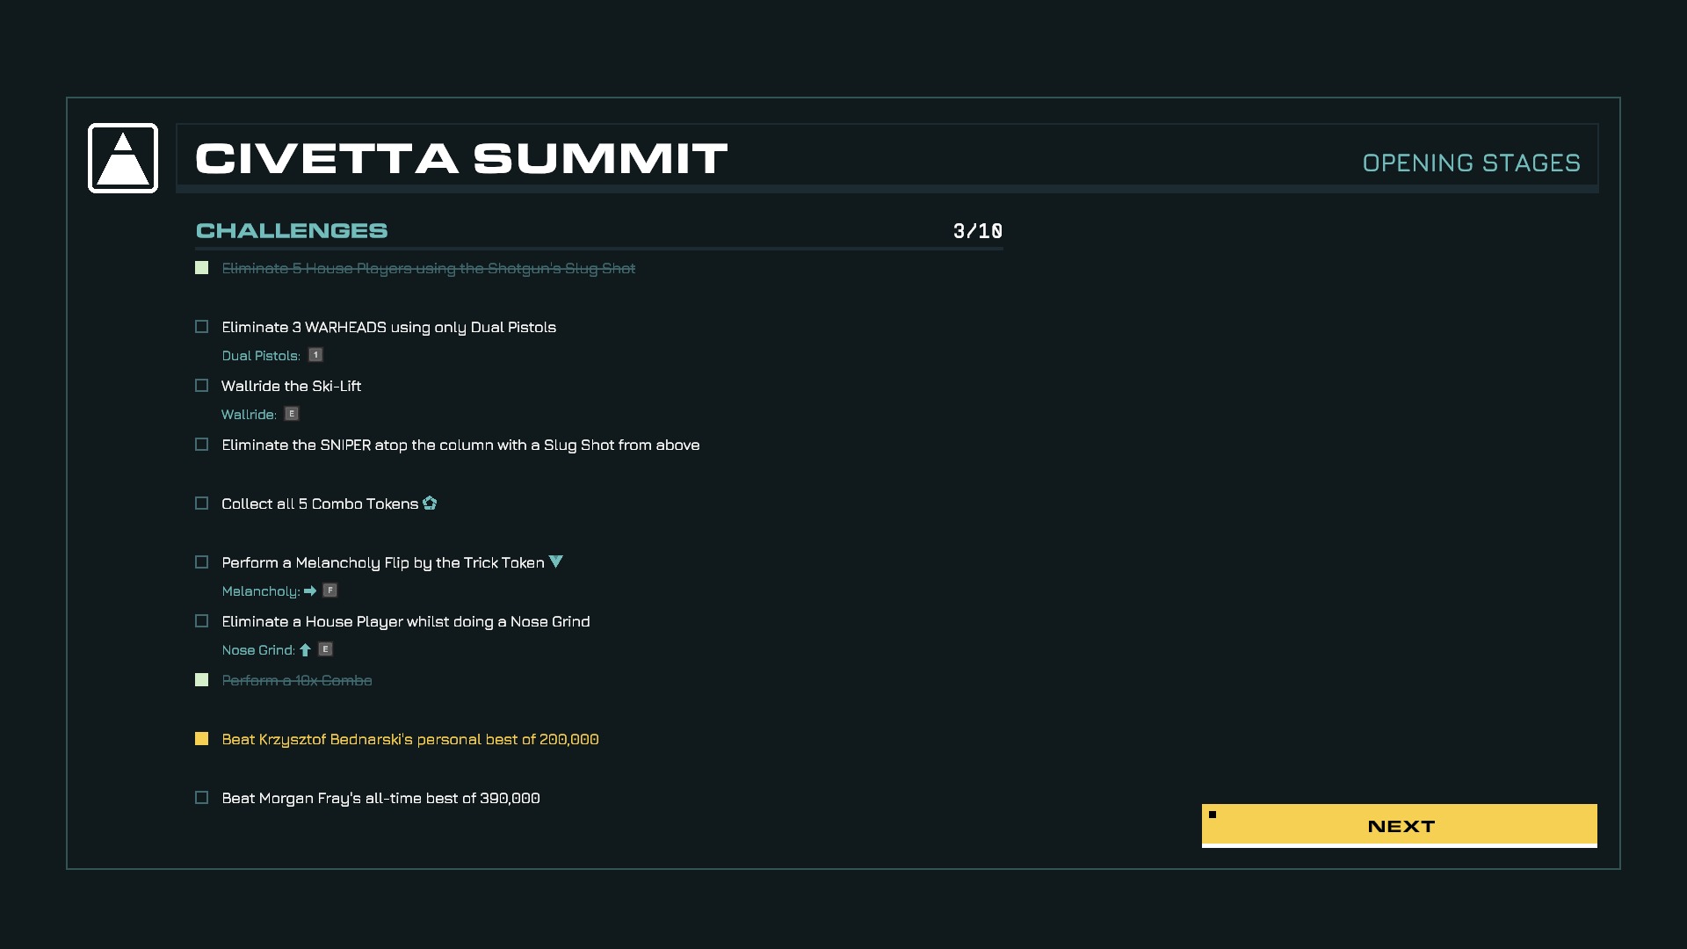Toggle the Perform a 10x Combo checkbox

(x=202, y=680)
